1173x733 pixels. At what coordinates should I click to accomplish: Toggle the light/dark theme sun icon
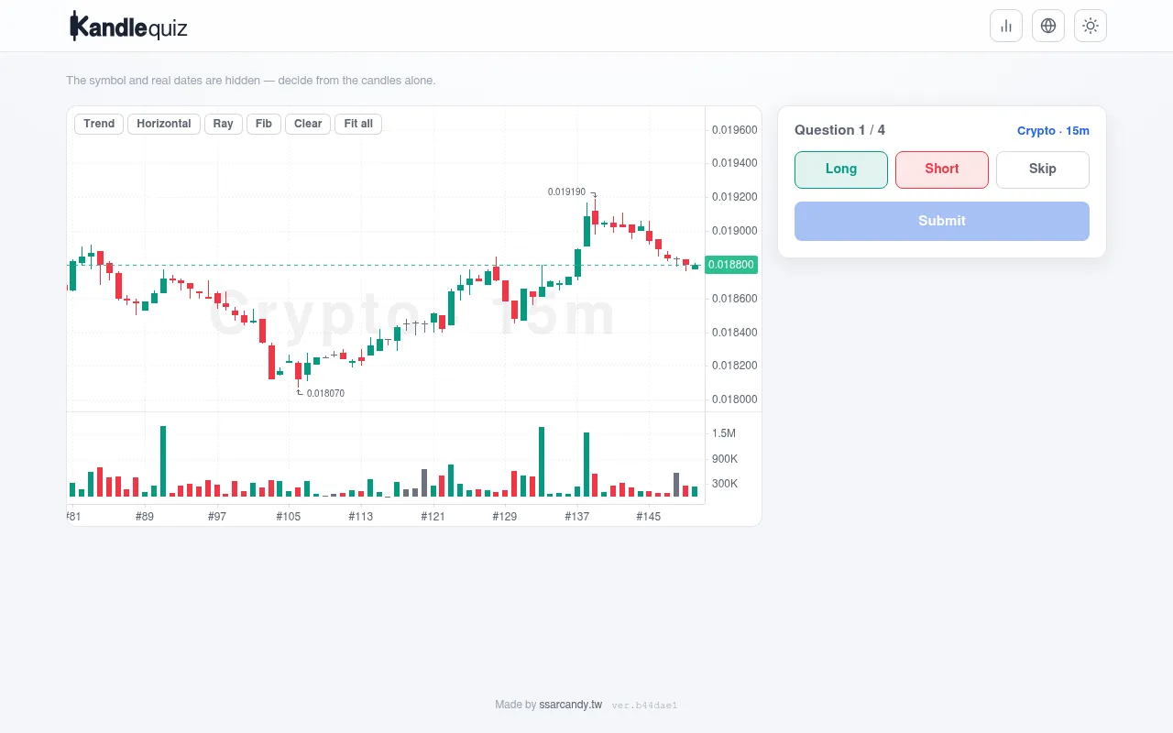click(1091, 26)
